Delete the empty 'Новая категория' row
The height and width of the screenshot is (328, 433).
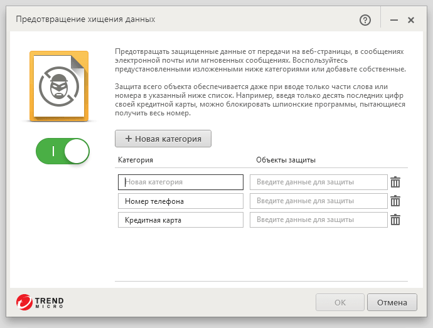pos(395,182)
